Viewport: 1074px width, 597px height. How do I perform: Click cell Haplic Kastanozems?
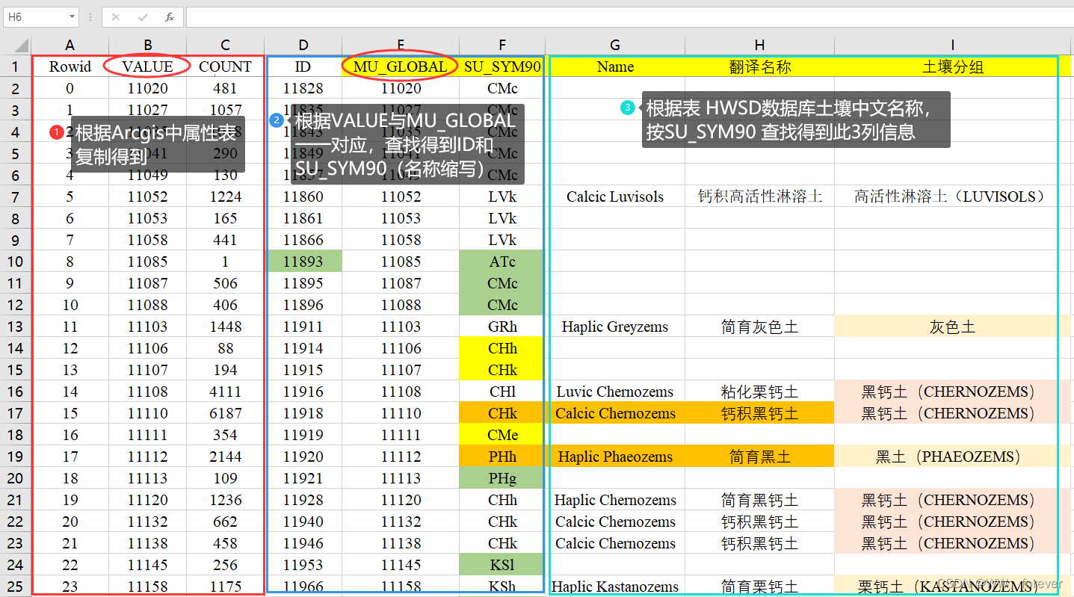click(x=615, y=587)
